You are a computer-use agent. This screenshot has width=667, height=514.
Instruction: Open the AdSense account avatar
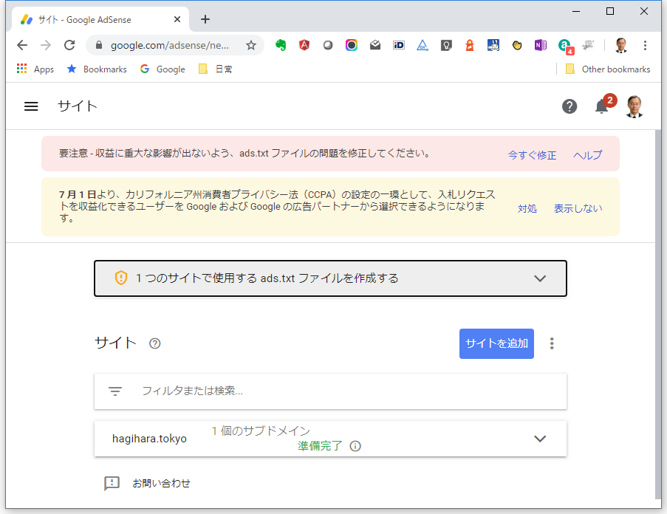[634, 106]
